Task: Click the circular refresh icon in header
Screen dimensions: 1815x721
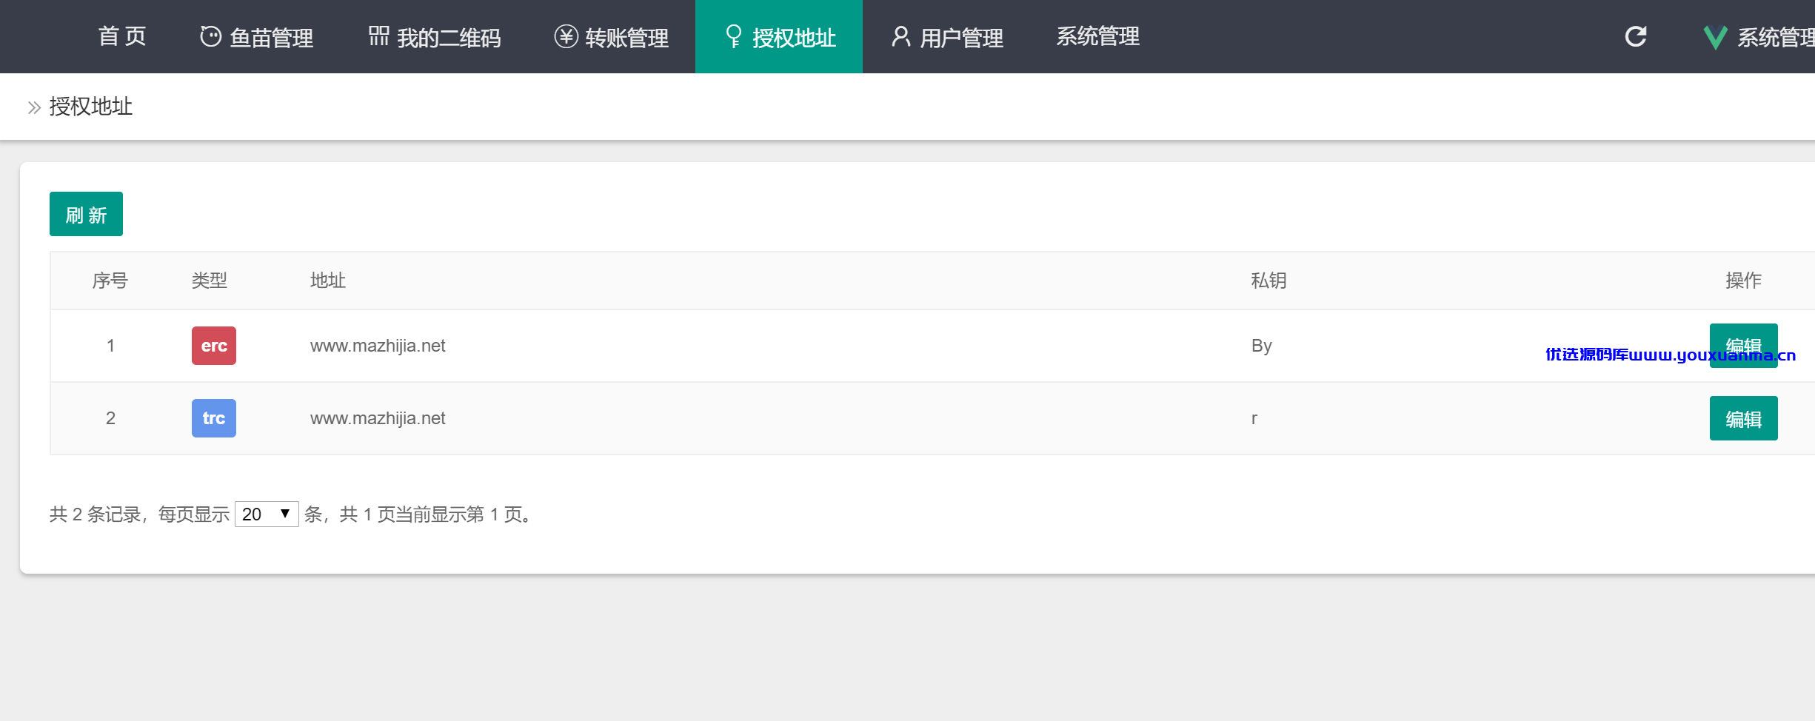Action: coord(1636,36)
